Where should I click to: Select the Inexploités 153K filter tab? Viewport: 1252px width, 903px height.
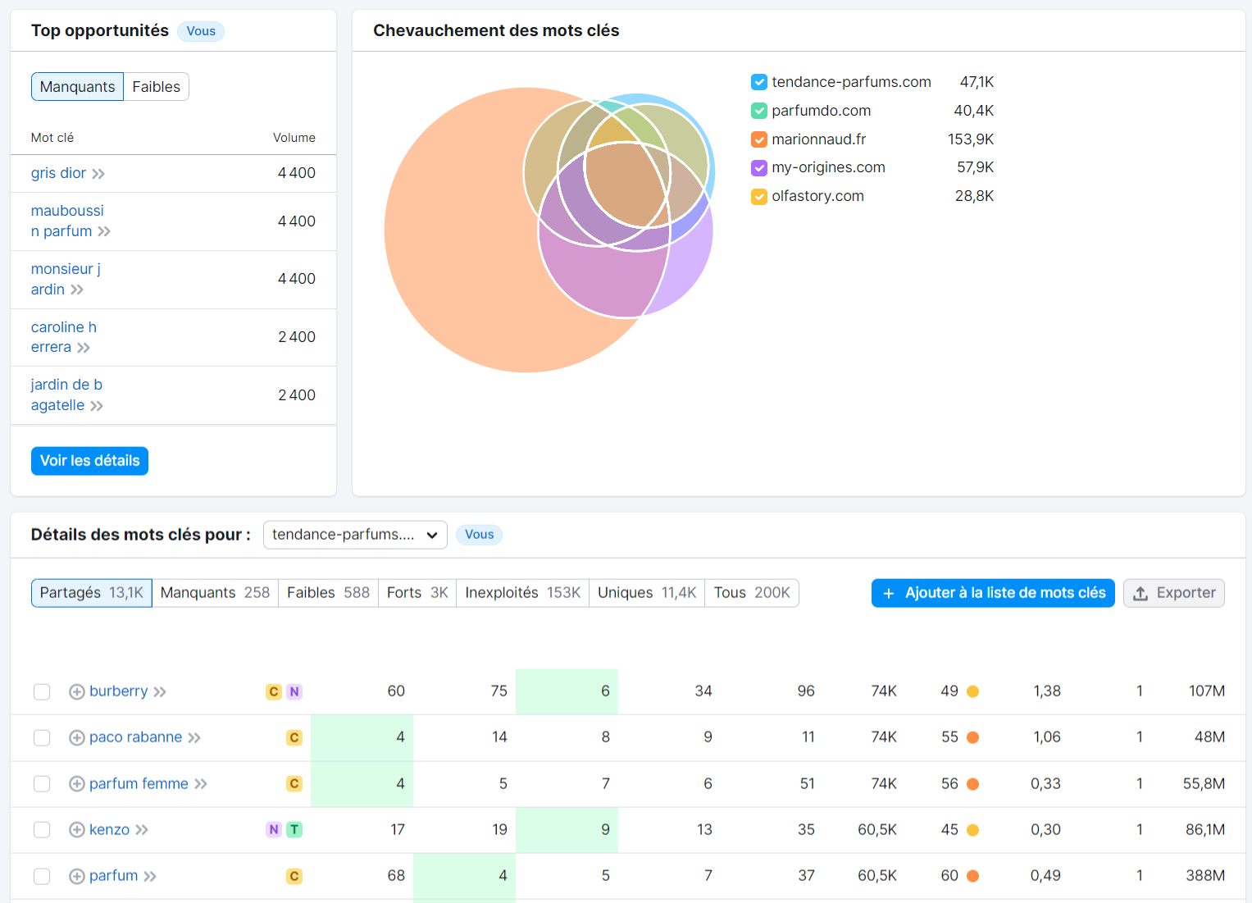(523, 593)
